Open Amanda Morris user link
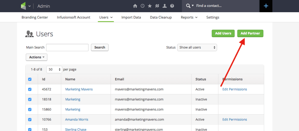Image resolution: width=299 pixels, height=131 pixels. point(77,119)
